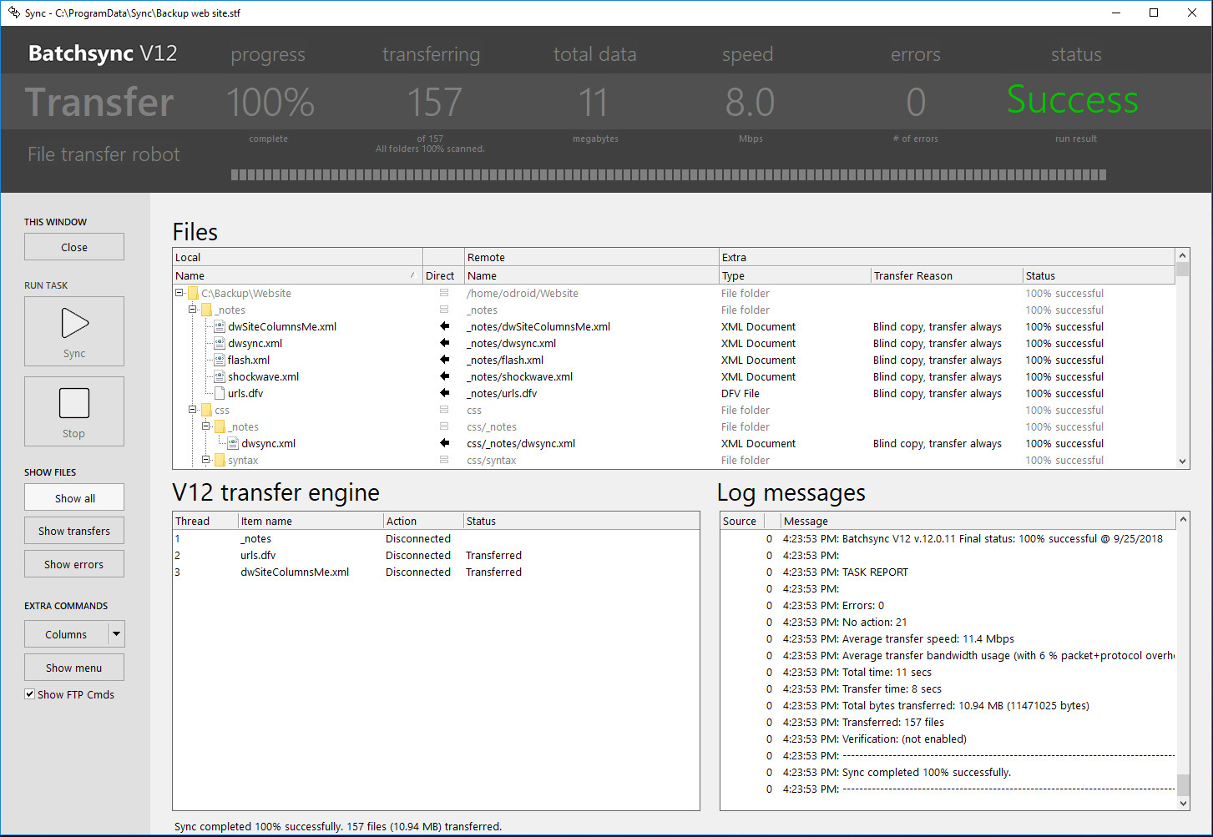This screenshot has width=1213, height=837.
Task: Collapse the C:\Backup\Website tree node
Action: coord(179,293)
